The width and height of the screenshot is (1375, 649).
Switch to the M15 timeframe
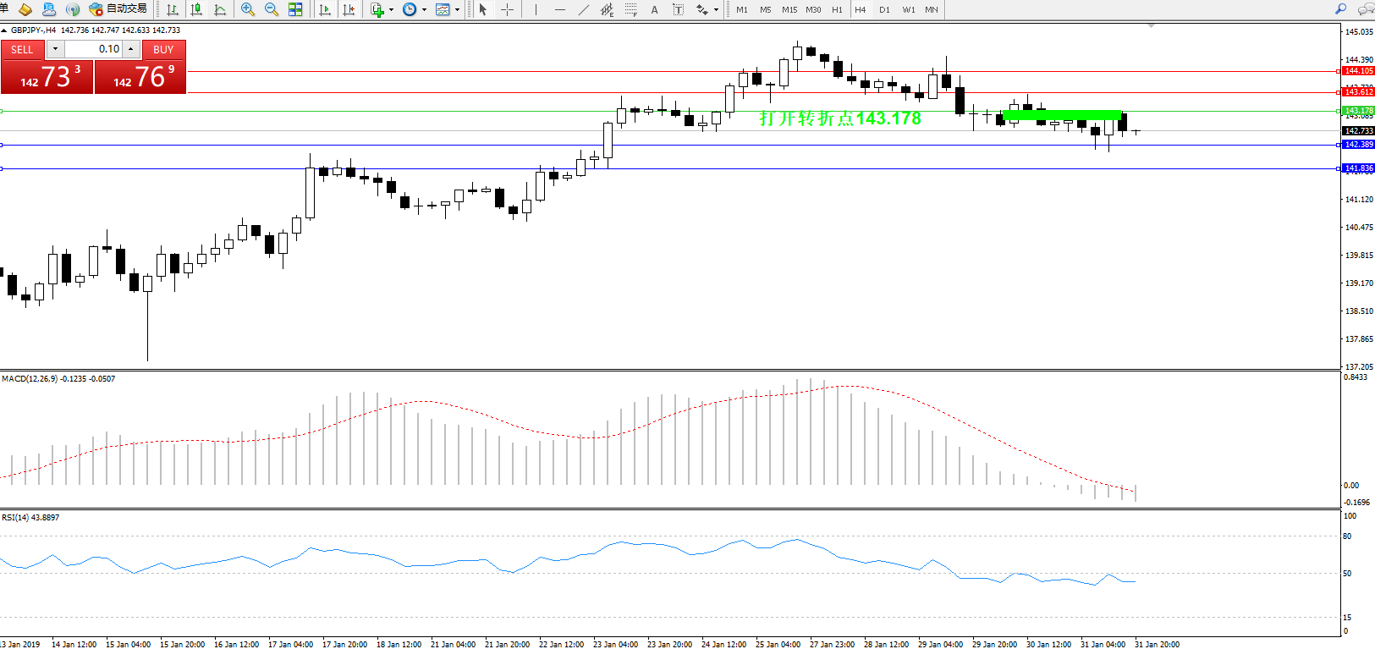pos(789,9)
